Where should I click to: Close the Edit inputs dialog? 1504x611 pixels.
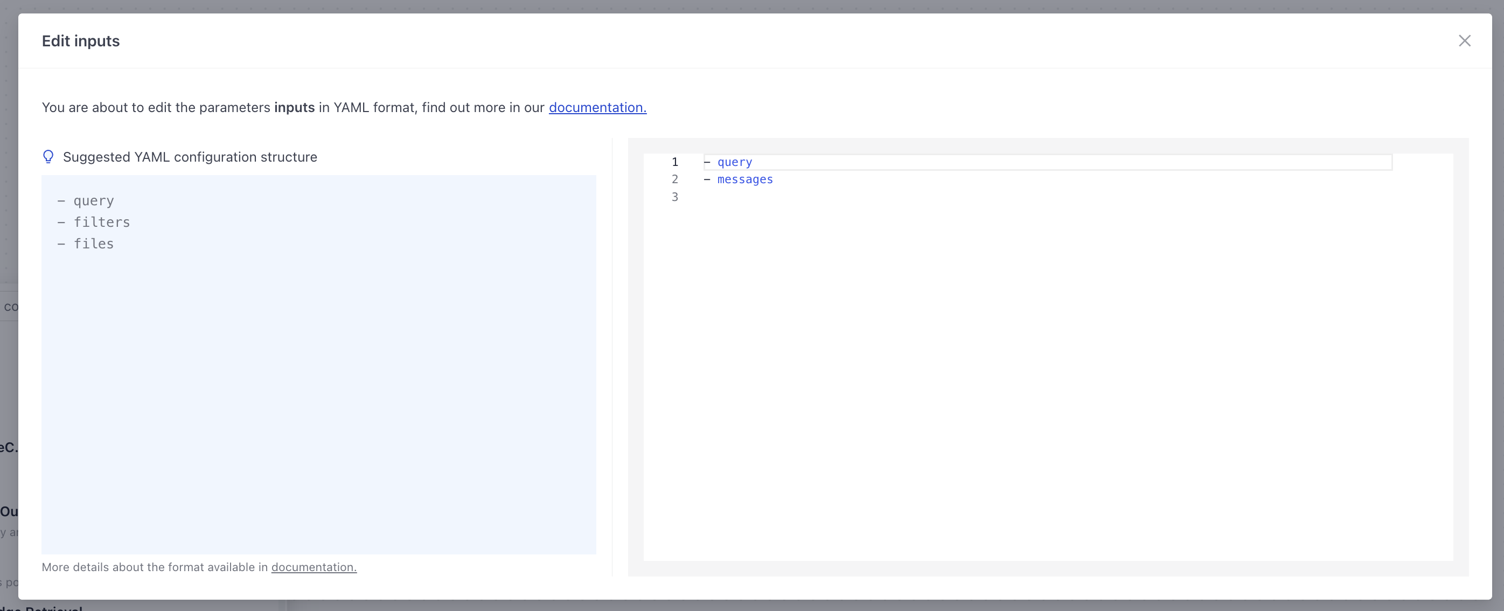[1464, 41]
